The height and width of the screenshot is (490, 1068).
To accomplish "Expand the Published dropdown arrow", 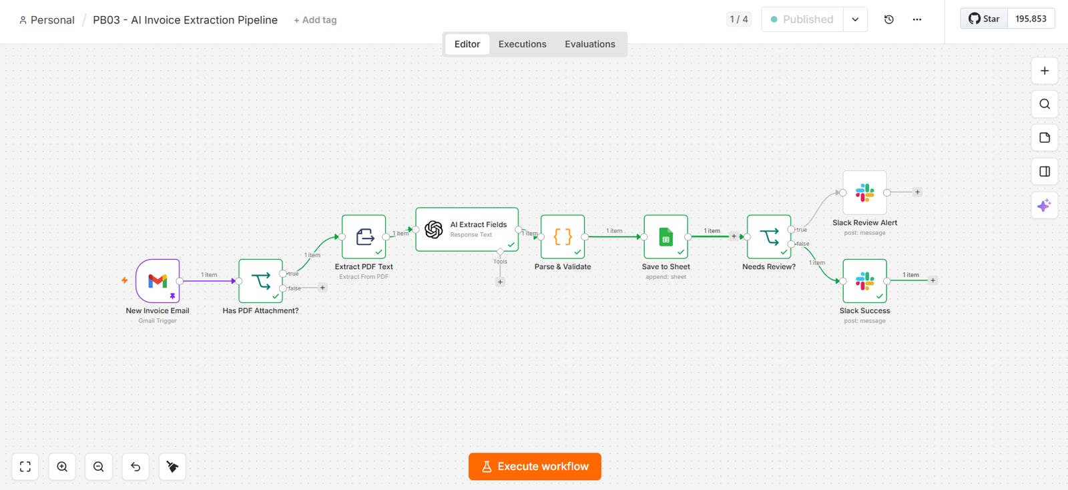I will [x=855, y=19].
